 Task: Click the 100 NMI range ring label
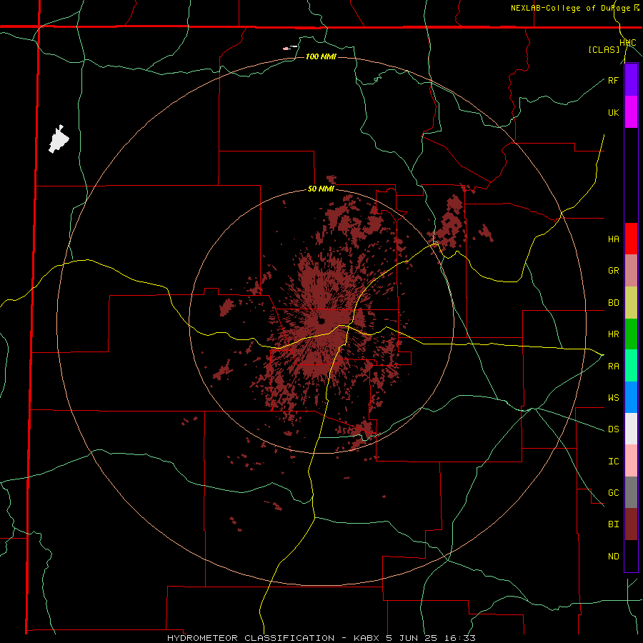point(321,56)
